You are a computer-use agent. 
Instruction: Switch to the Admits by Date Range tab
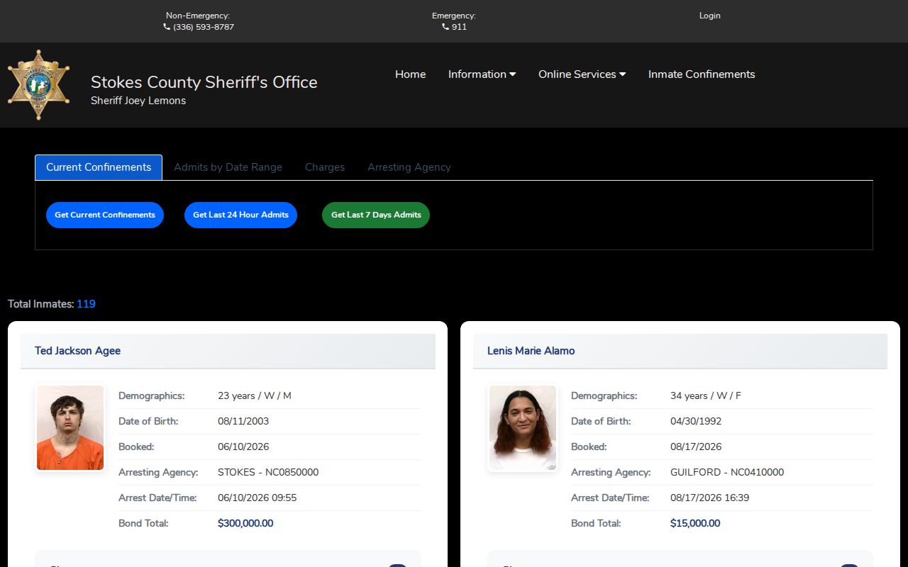pos(228,167)
